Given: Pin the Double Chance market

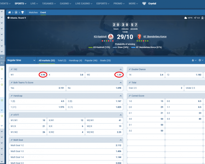Looking at the screenshot, I should click(130, 69).
